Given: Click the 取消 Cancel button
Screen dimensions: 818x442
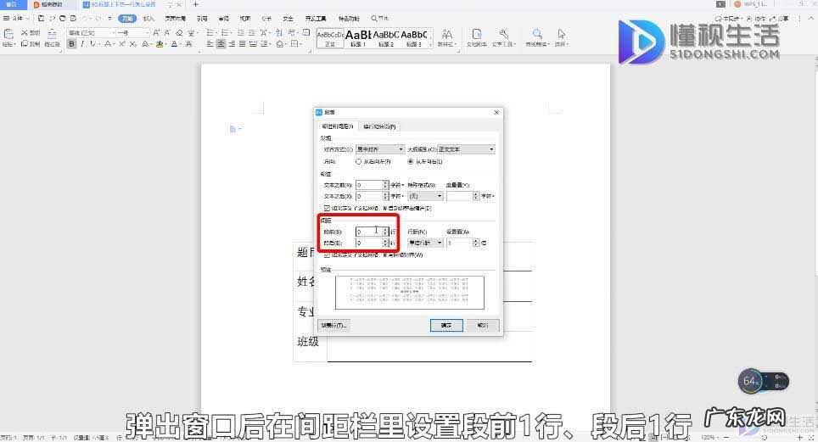Looking at the screenshot, I should [x=483, y=325].
